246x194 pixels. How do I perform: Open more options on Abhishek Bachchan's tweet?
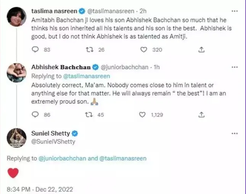235,67
